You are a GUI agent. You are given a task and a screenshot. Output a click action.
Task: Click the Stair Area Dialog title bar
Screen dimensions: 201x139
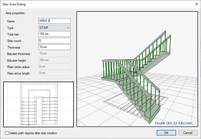pos(80,4)
